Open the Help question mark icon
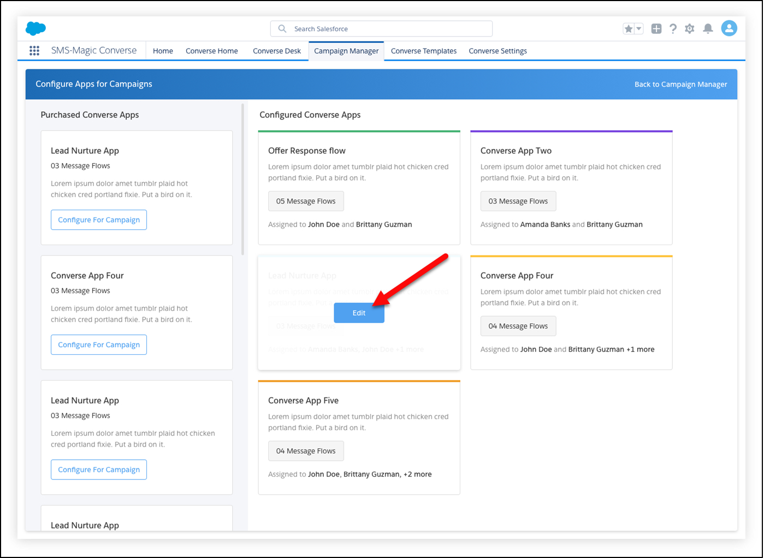764x558 pixels. [x=673, y=29]
